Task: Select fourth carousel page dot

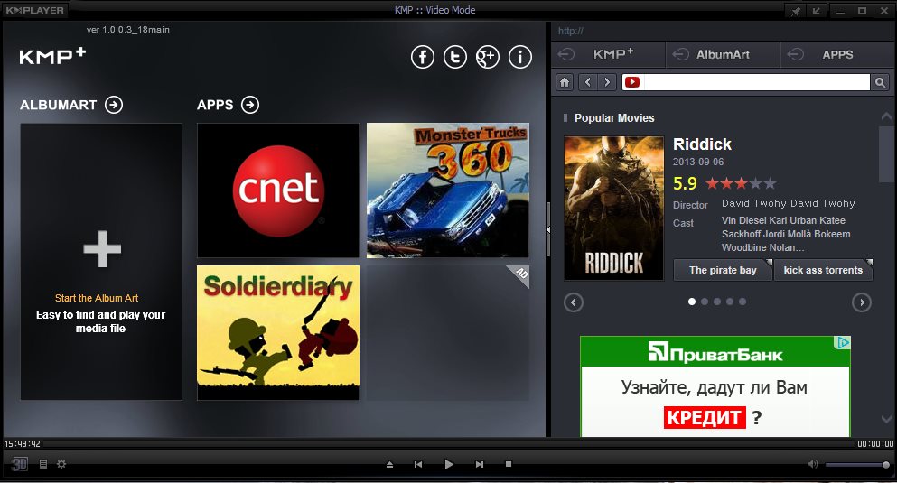Action: [x=729, y=302]
